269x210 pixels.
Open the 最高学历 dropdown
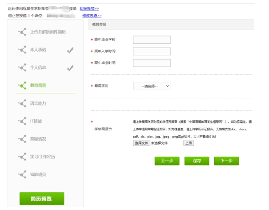click(151, 86)
